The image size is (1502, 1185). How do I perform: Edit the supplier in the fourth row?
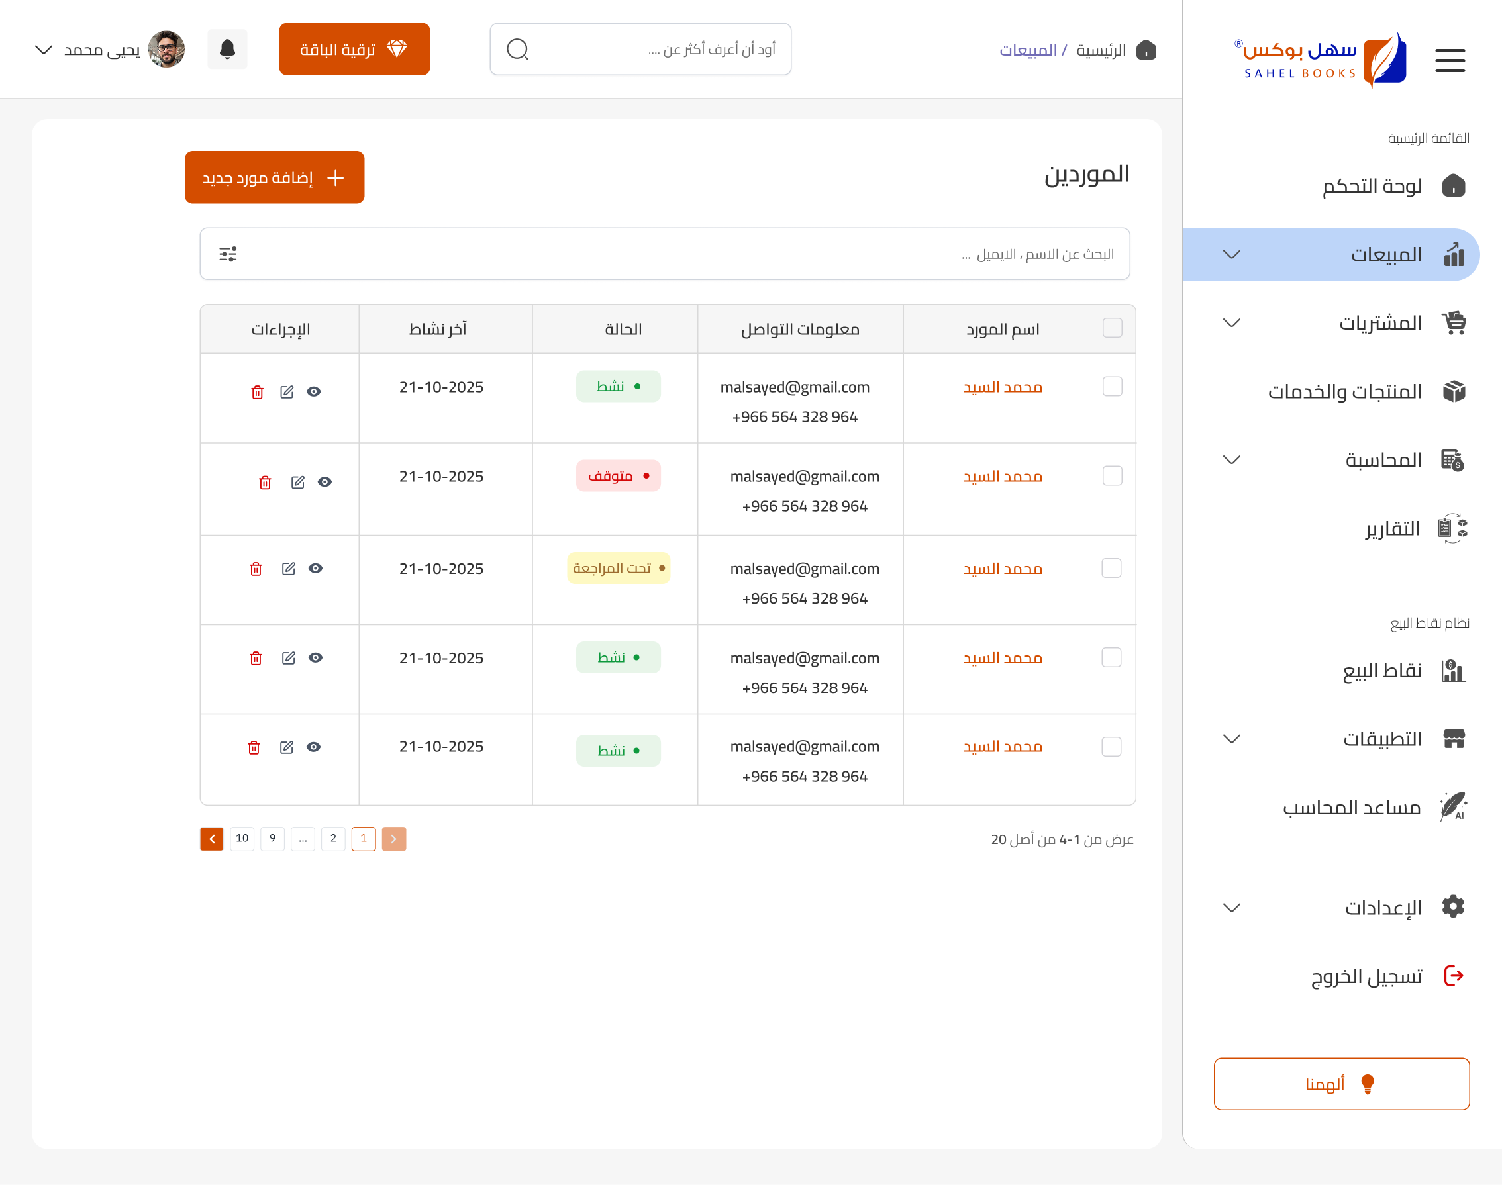click(289, 658)
